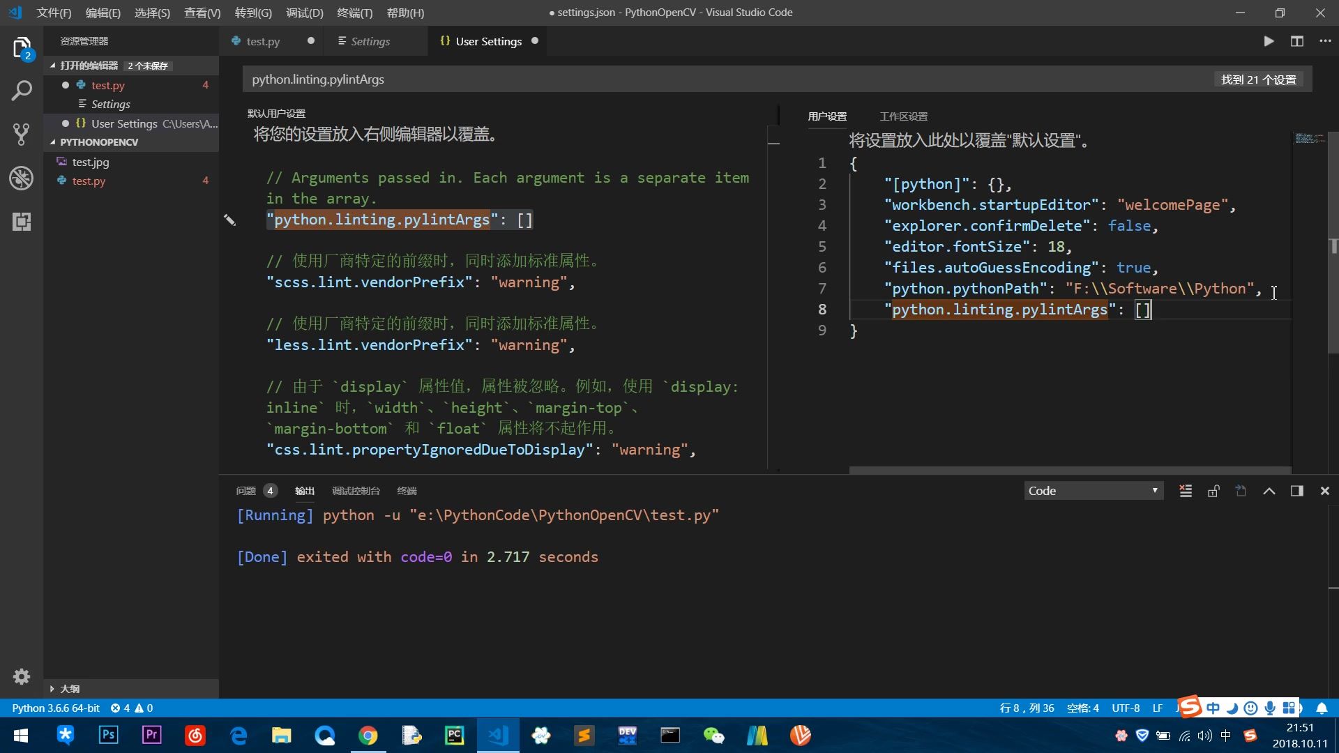Viewport: 1339px width, 753px height.
Task: Open the Source Control view
Action: tap(22, 134)
